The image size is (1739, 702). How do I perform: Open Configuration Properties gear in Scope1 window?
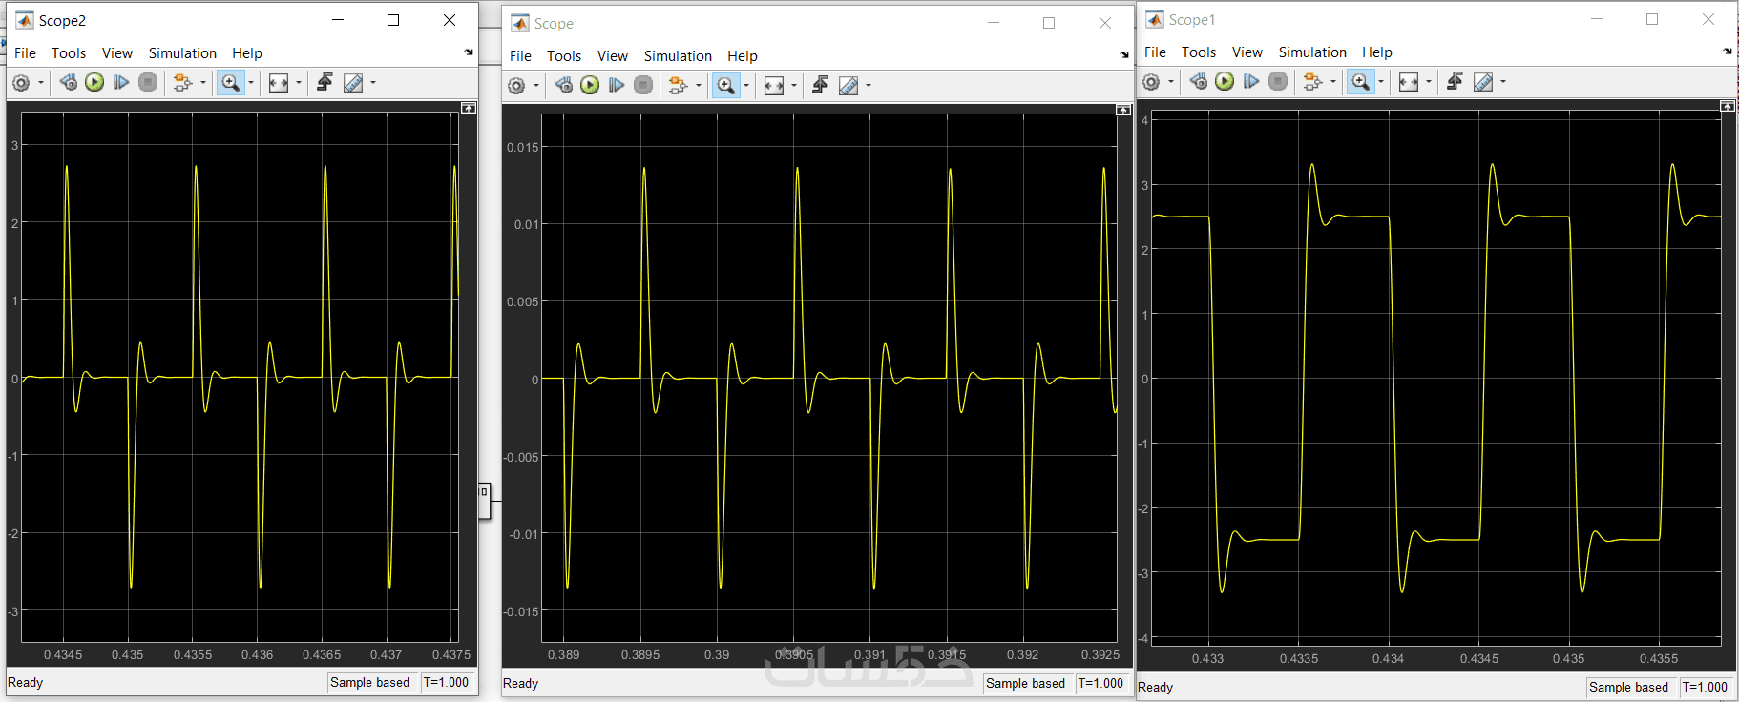(1151, 82)
